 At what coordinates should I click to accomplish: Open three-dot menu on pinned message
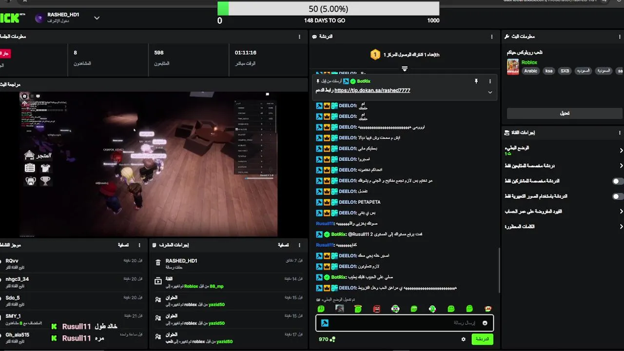tap(490, 81)
